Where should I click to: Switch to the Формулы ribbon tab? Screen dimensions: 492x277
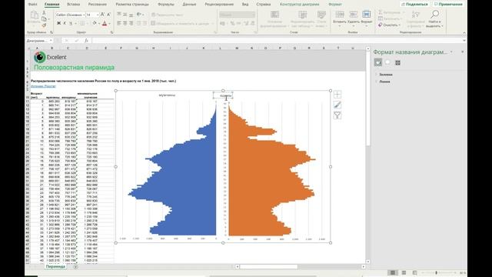click(166, 5)
